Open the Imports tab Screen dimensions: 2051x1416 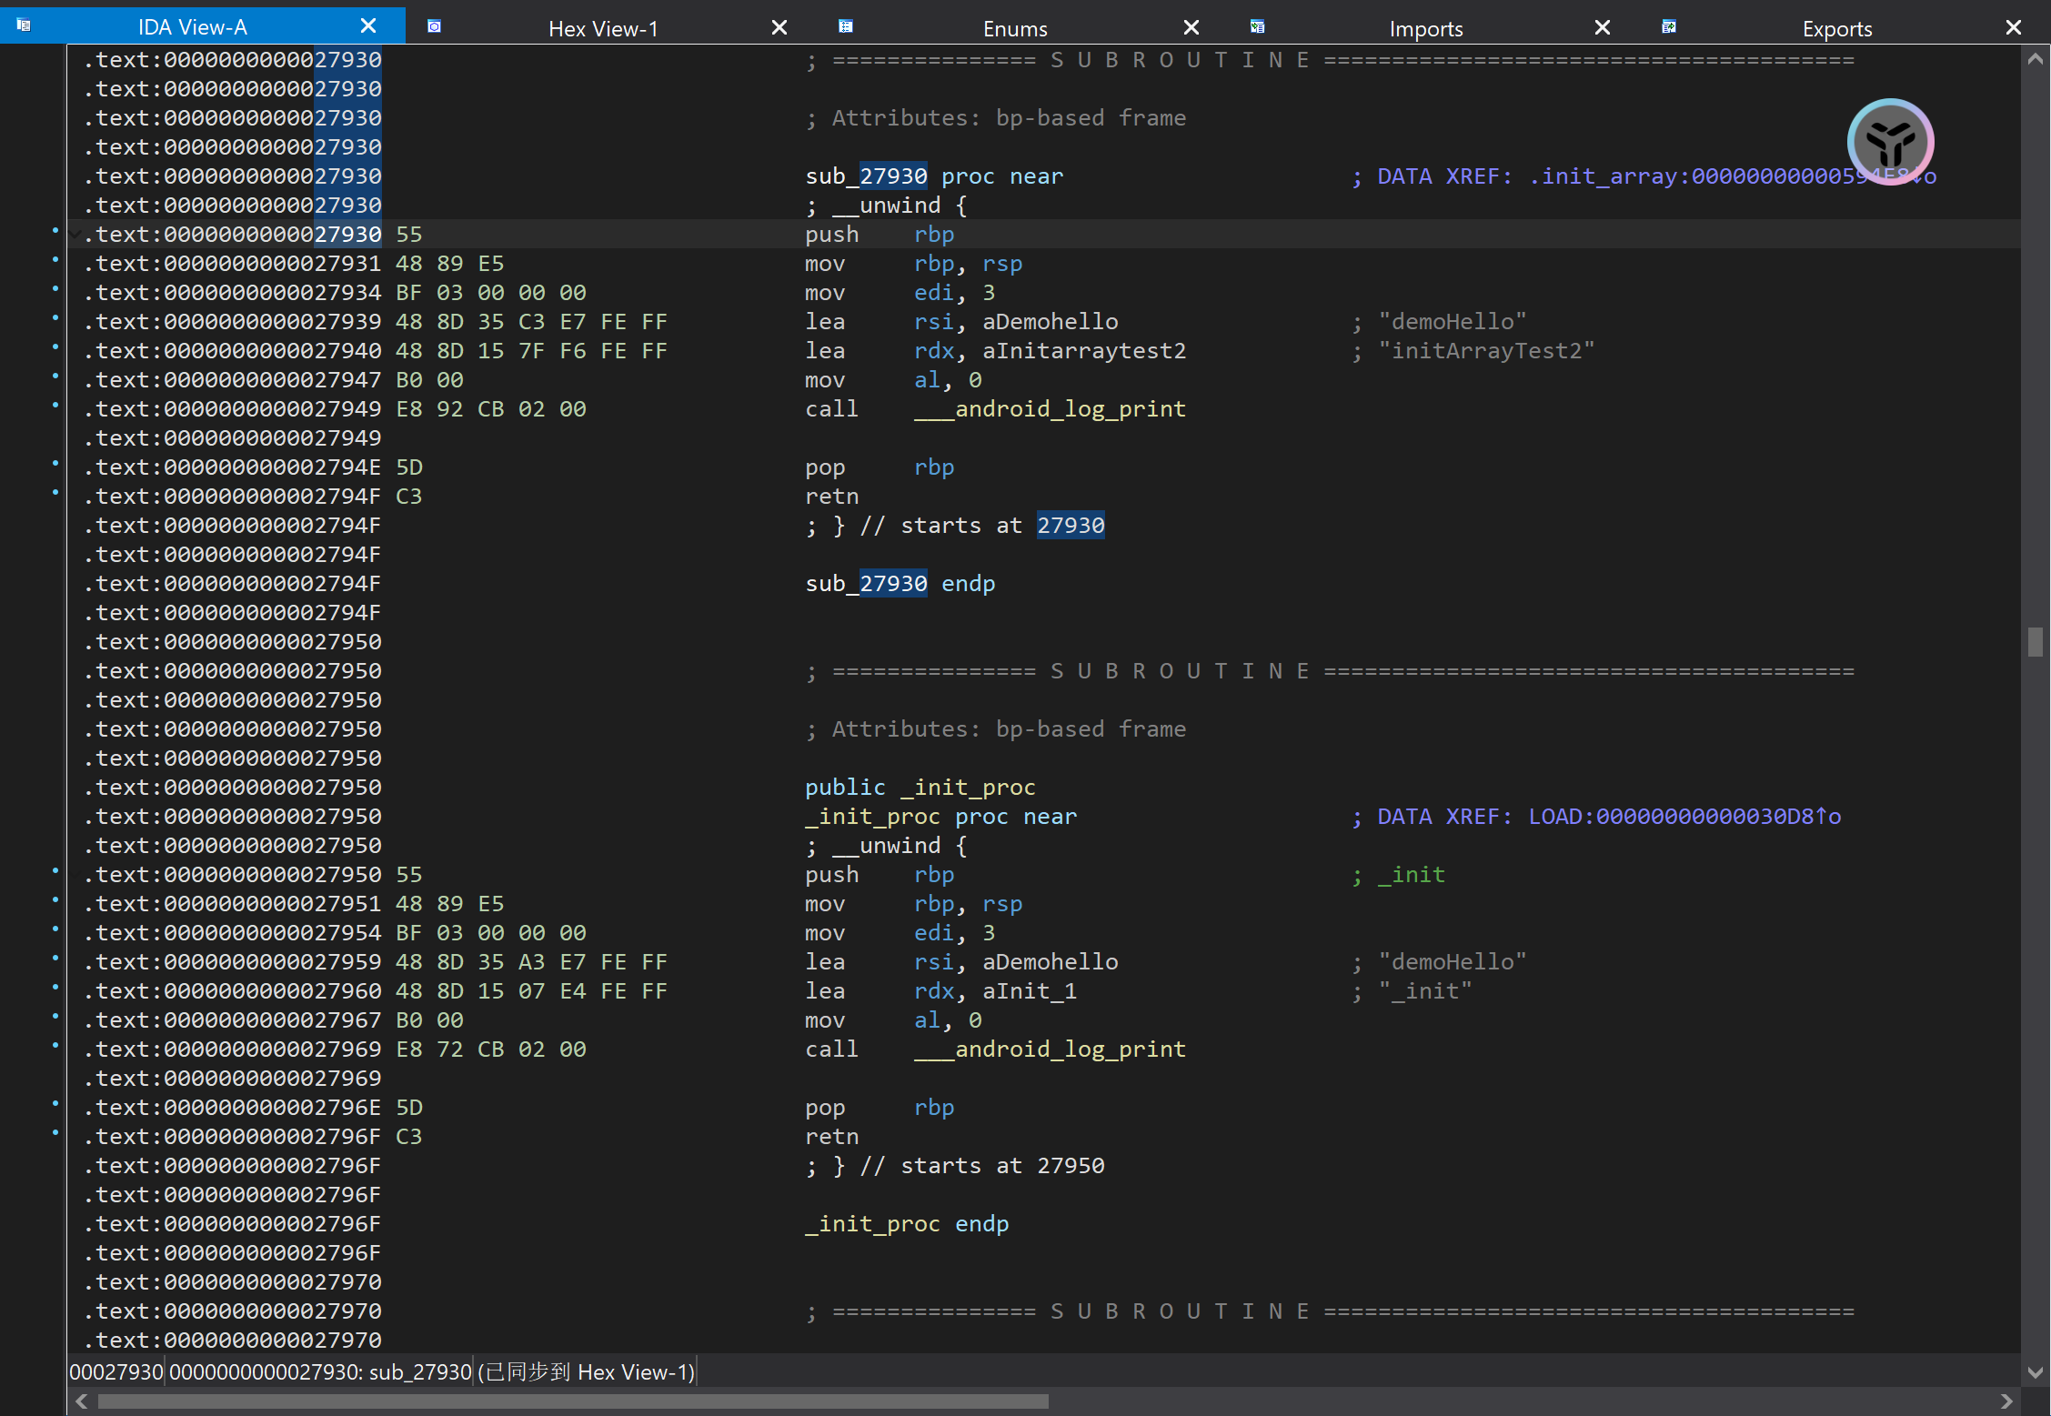click(x=1425, y=28)
